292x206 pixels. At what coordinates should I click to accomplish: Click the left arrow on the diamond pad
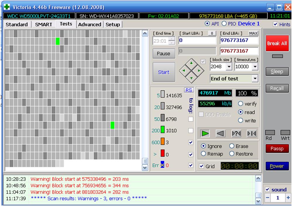coord(184,70)
